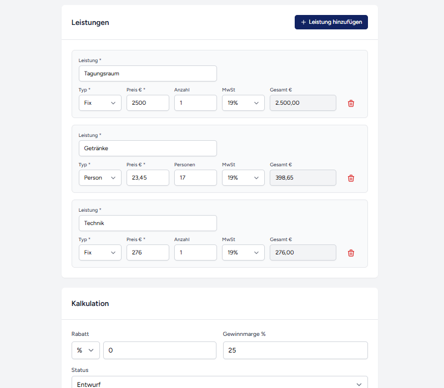Delete the Technik service via trash icon
This screenshot has height=388, width=444.
(x=351, y=252)
